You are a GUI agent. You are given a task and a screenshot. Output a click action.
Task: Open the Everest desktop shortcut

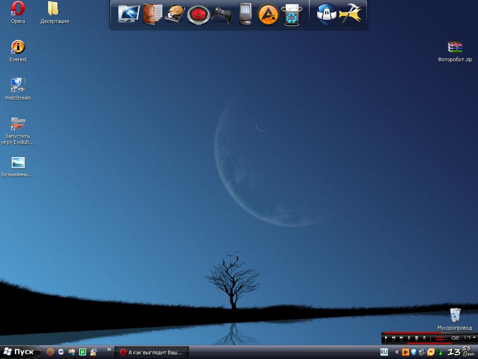coord(18,47)
